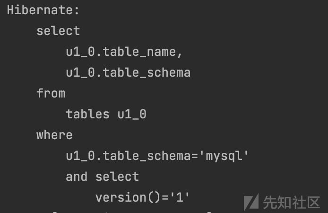328x213 pixels.
Task: Click the equals sign after version()
Action: click(165, 198)
